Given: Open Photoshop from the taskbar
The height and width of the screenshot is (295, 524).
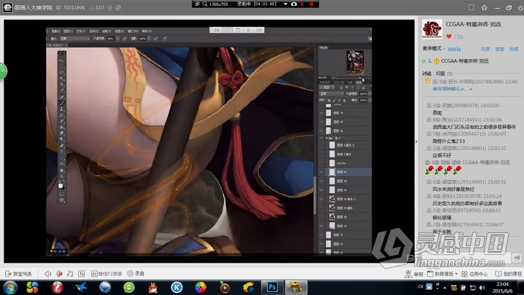Looking at the screenshot, I should coord(272,287).
